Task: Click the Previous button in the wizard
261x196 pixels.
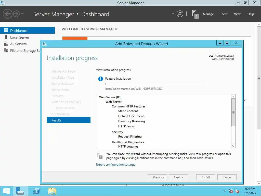Action: (158, 177)
